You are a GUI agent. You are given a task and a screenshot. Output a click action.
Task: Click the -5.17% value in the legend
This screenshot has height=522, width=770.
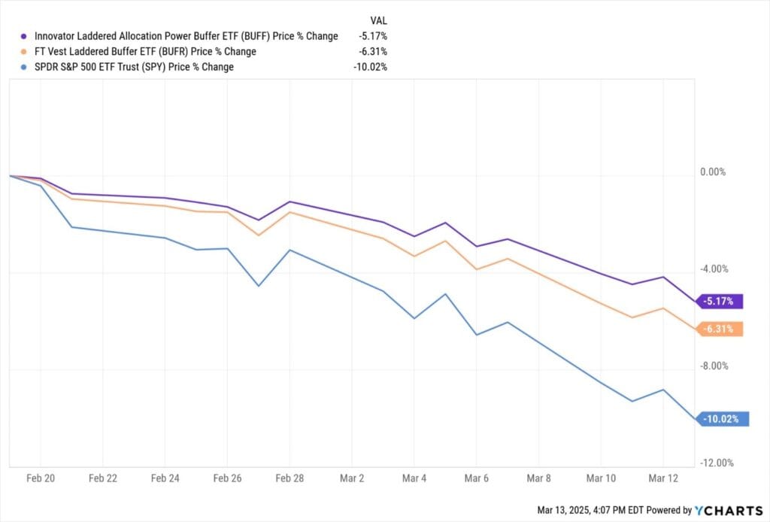tap(372, 36)
